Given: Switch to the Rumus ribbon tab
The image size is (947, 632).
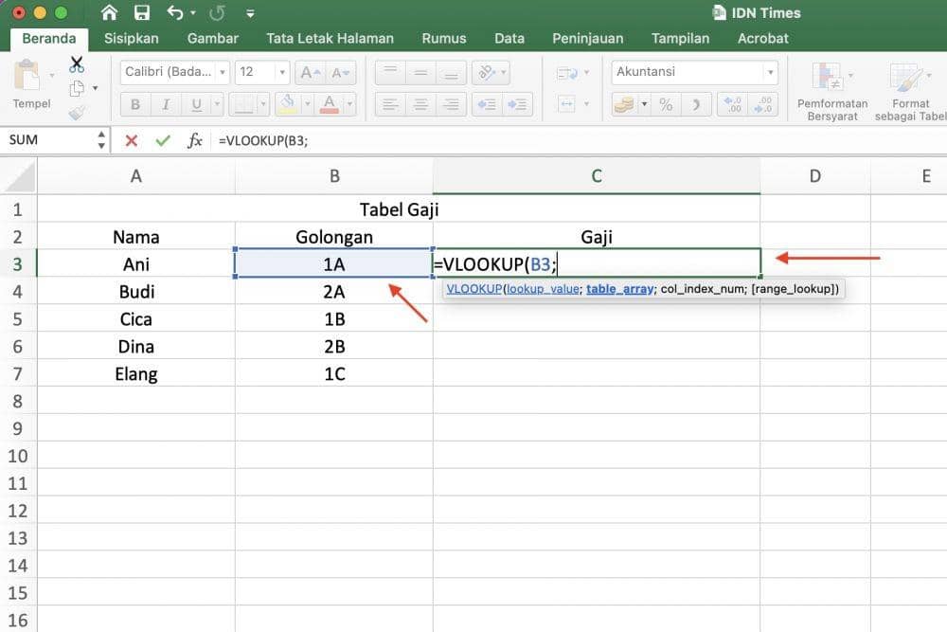Looking at the screenshot, I should point(443,39).
